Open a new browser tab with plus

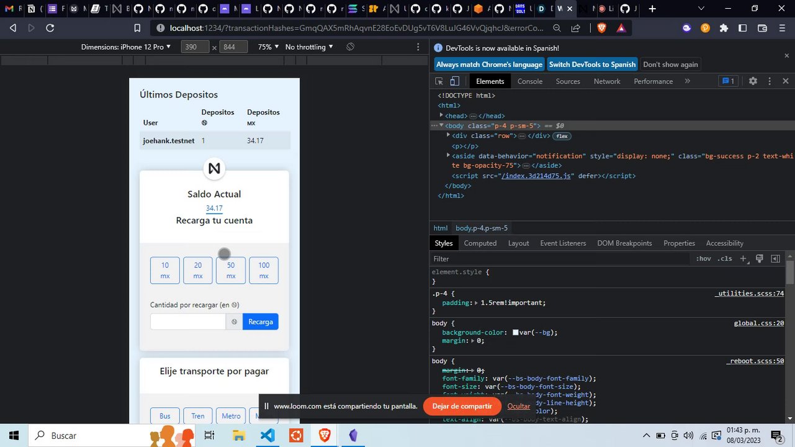pos(652,9)
